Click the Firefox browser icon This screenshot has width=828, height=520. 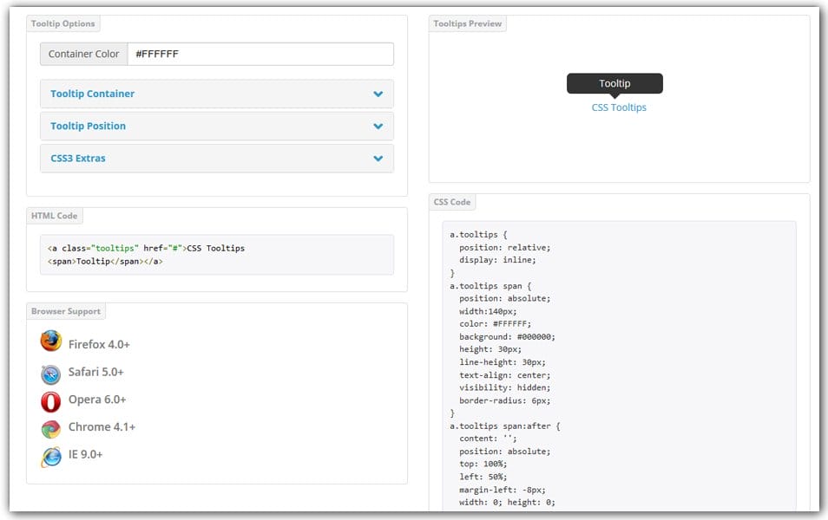point(51,341)
